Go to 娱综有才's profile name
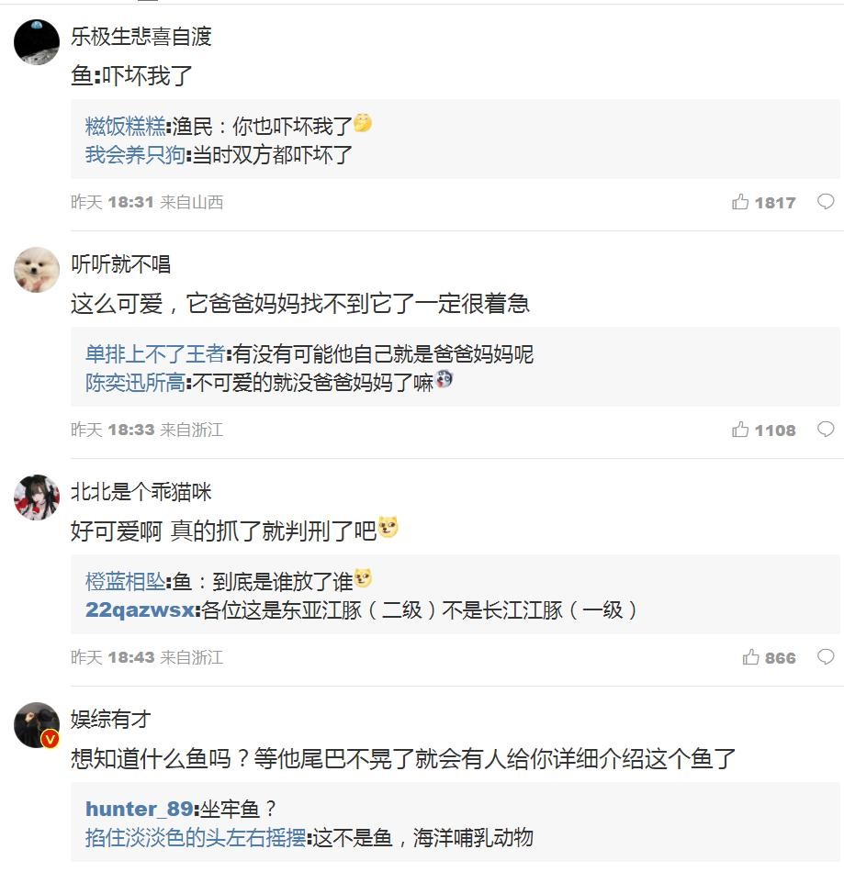Screen dimensions: 844x872 [x=111, y=720]
